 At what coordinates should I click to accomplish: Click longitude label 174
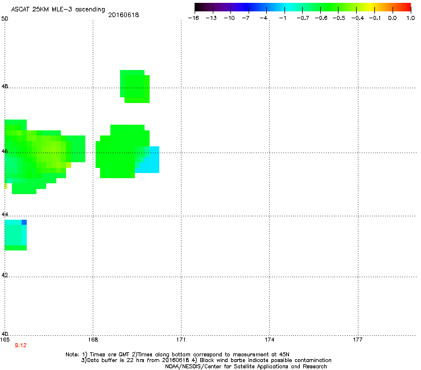tap(269, 340)
